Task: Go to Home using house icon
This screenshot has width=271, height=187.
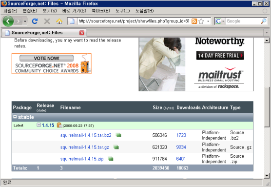Action: click(59, 21)
